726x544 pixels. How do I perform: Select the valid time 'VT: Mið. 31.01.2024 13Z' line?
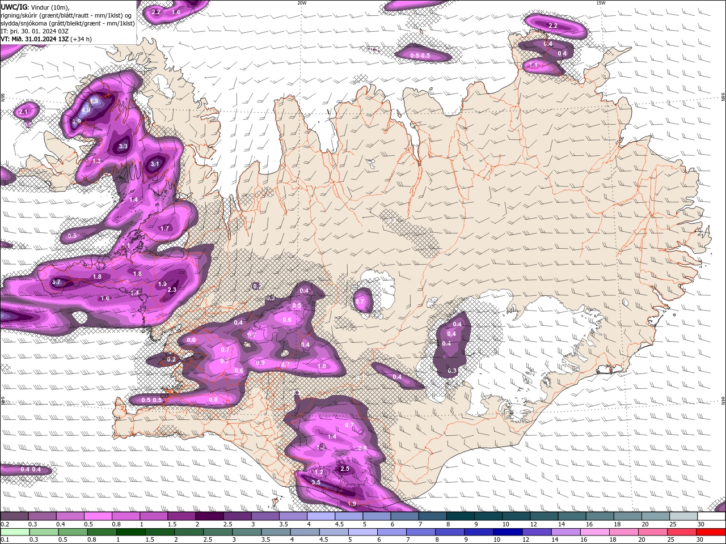(x=35, y=39)
